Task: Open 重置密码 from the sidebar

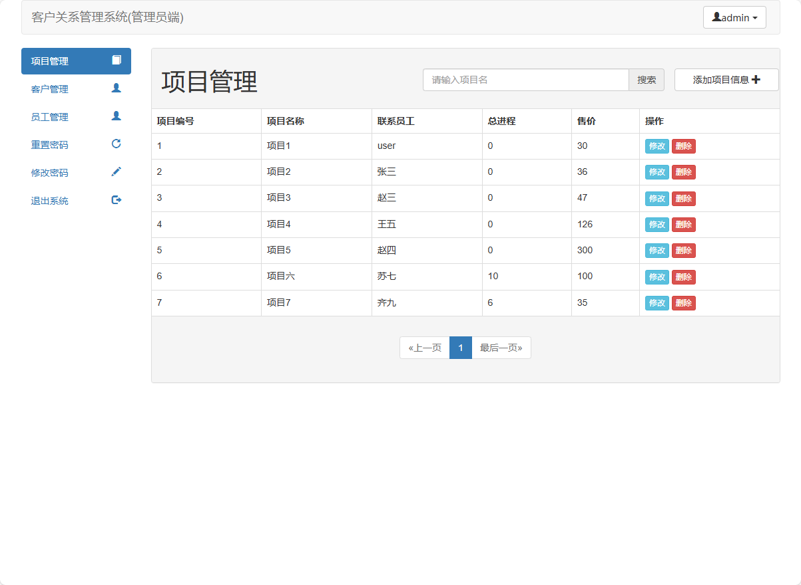Action: pyautogui.click(x=49, y=144)
